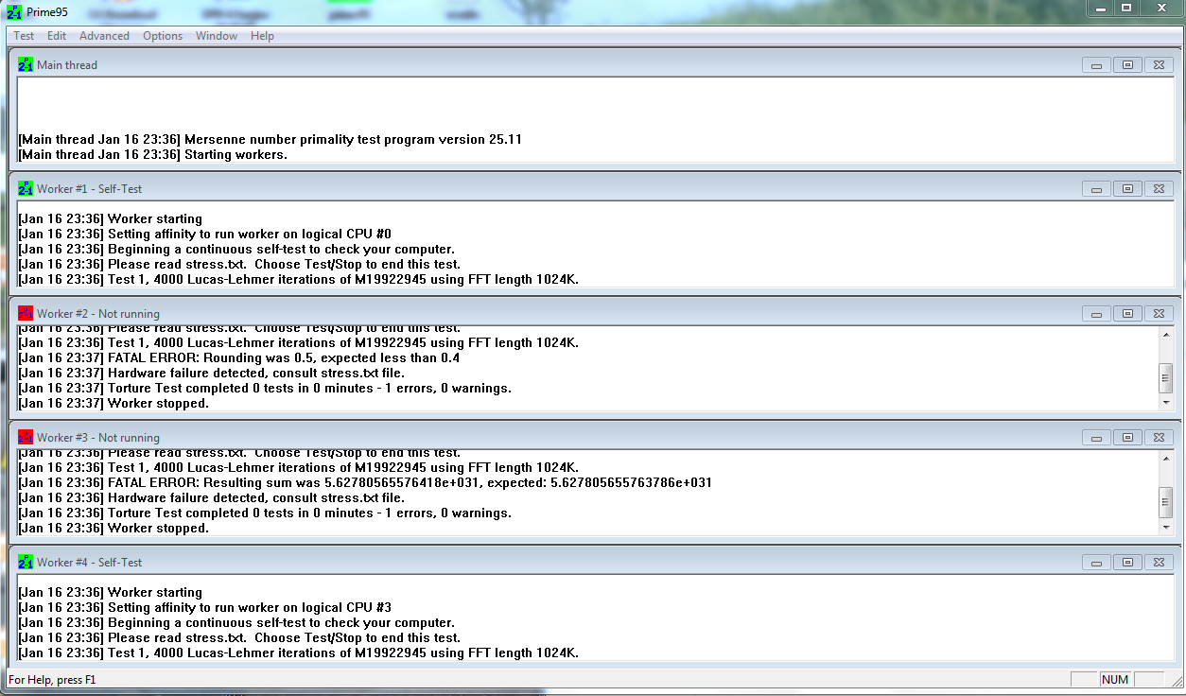Viewport: 1186px width, 696px height.
Task: Maximize the Worker #2 Not running window
Action: tap(1127, 313)
